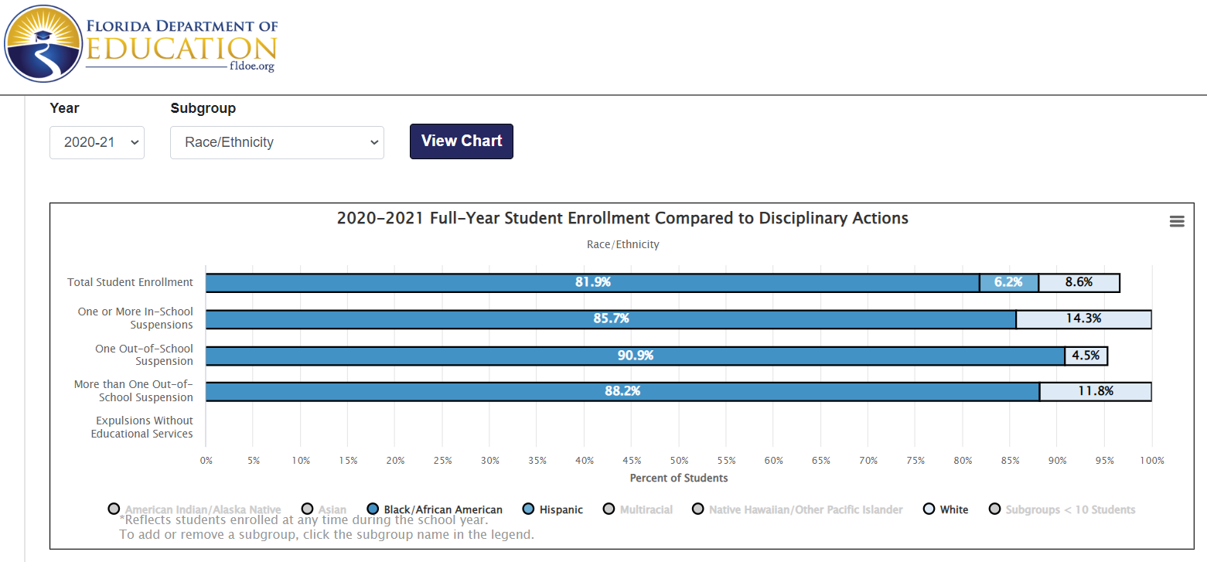Click the 14.3% In-School Suspensions white segment
The height and width of the screenshot is (562, 1207).
point(1083,319)
